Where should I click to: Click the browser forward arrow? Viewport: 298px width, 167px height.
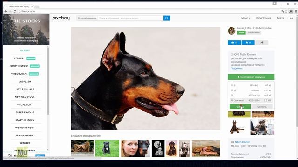click(10, 11)
